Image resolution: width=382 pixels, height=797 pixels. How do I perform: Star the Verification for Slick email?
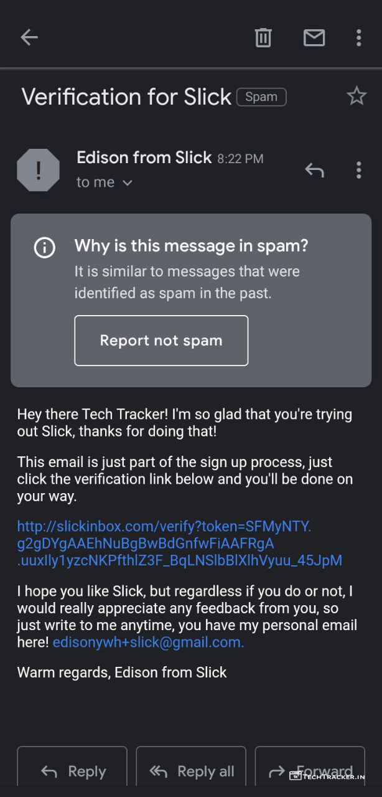(356, 96)
